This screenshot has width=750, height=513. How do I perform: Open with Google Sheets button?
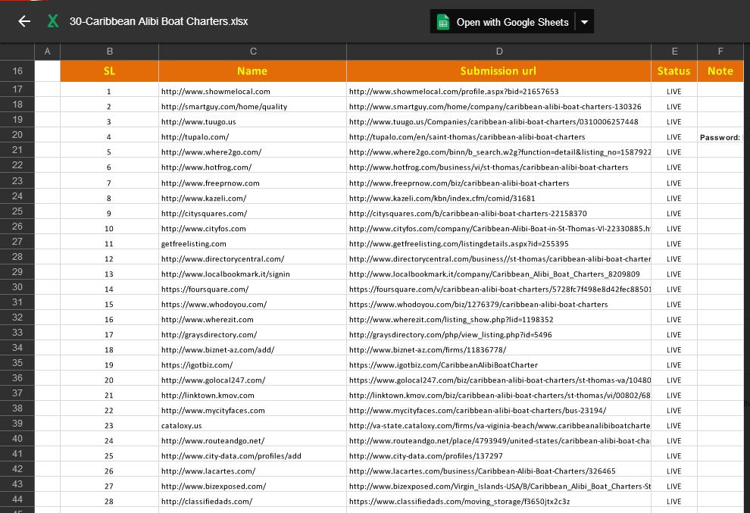[503, 22]
